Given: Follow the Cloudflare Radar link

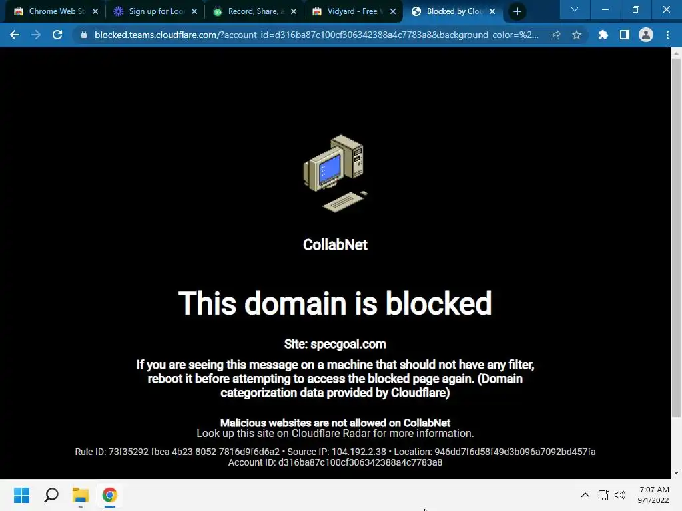Looking at the screenshot, I should (x=330, y=434).
